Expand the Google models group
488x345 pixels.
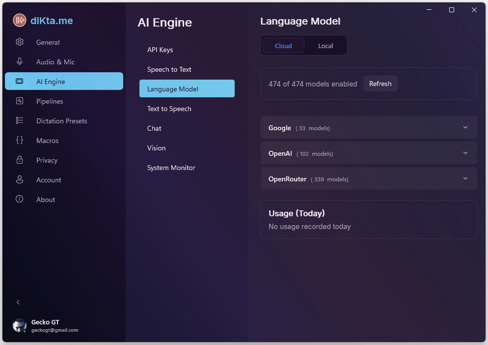coord(369,127)
